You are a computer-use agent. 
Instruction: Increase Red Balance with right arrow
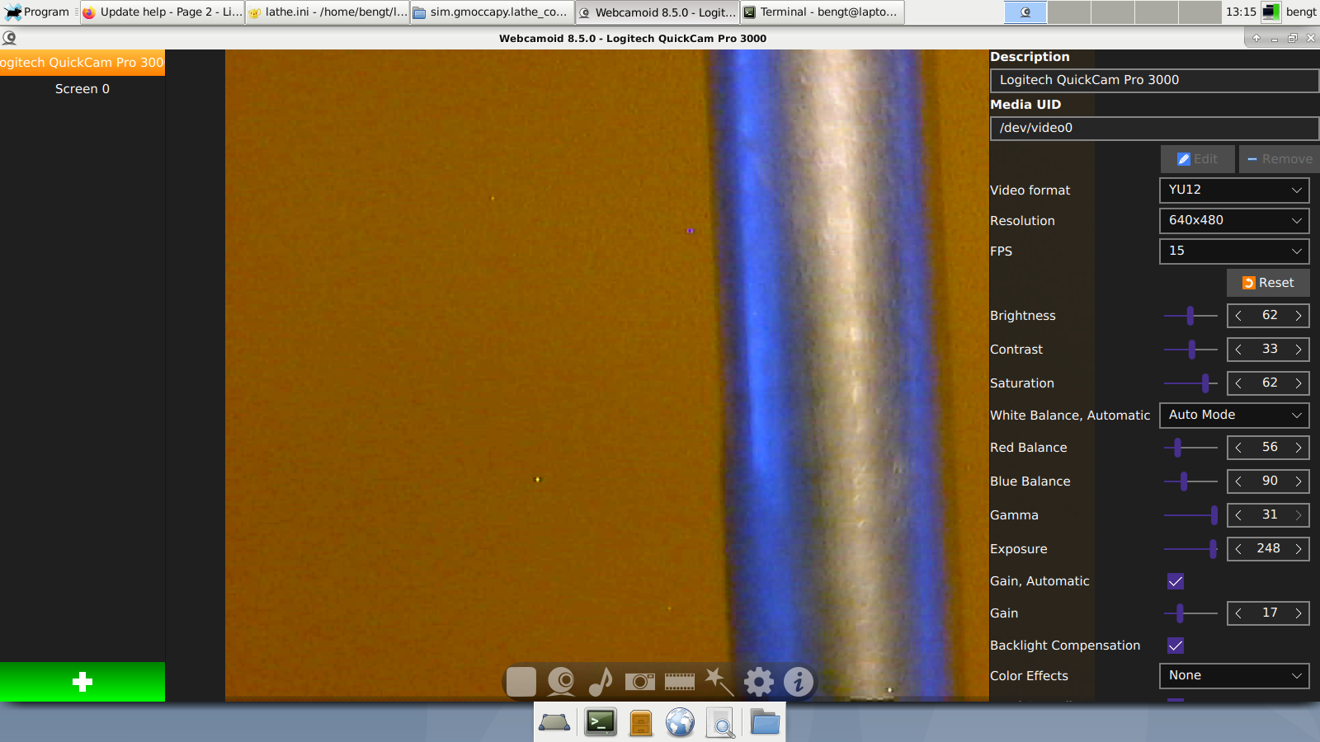[x=1298, y=448]
